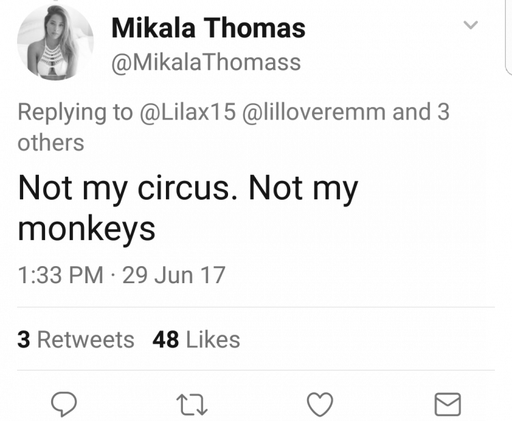The width and height of the screenshot is (512, 421).
Task: Tap the number 48 beside Likes
Action: pyautogui.click(x=166, y=339)
